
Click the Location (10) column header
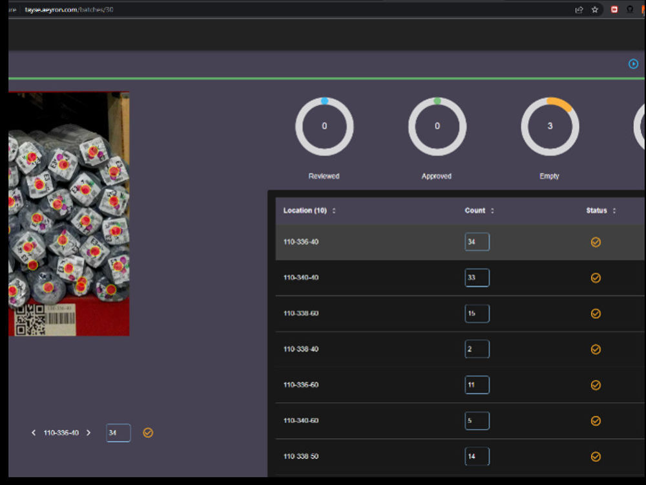[305, 211]
